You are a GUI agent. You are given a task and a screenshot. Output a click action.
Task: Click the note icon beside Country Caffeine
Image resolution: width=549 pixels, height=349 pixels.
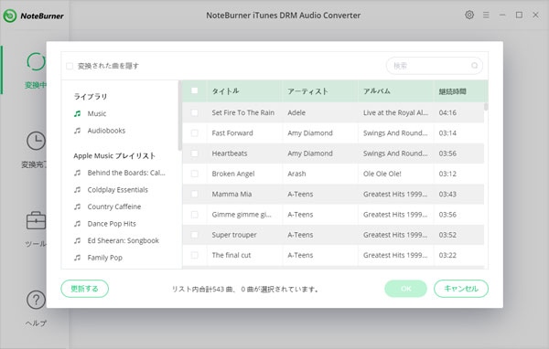coord(78,206)
